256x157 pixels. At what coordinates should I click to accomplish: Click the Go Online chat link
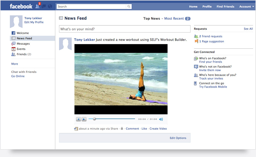coord(18,76)
